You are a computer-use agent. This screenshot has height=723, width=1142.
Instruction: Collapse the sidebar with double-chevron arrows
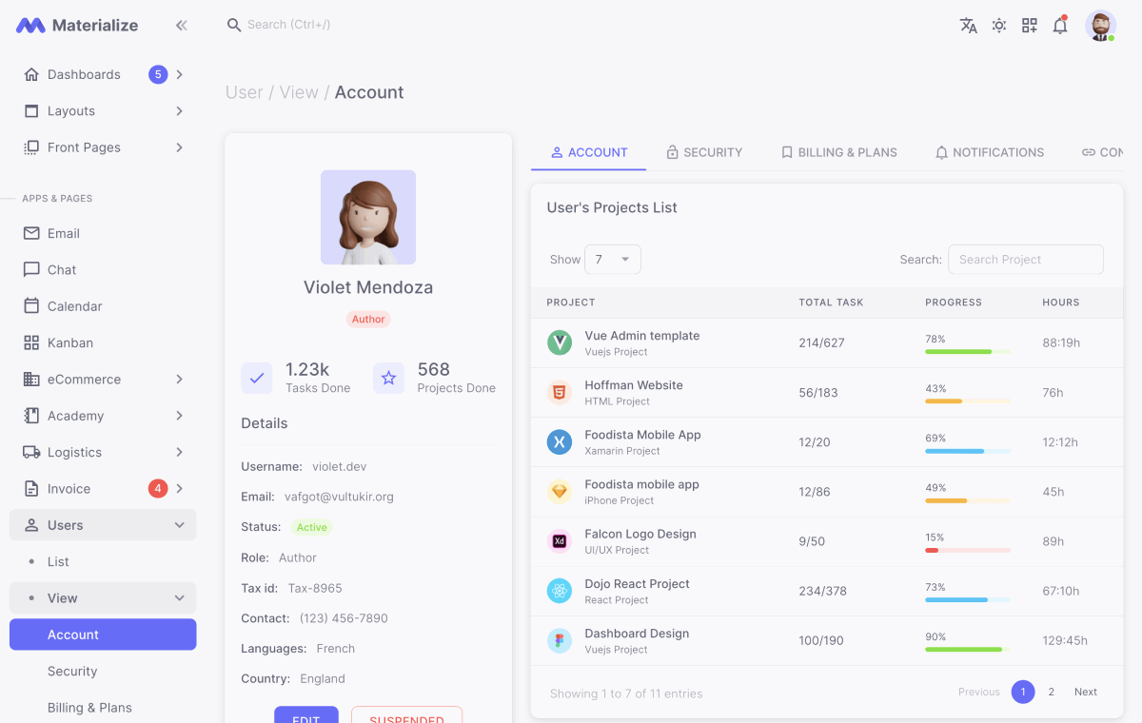coord(181,26)
